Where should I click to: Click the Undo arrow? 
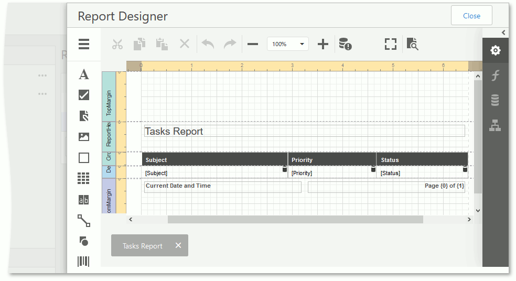pyautogui.click(x=208, y=44)
